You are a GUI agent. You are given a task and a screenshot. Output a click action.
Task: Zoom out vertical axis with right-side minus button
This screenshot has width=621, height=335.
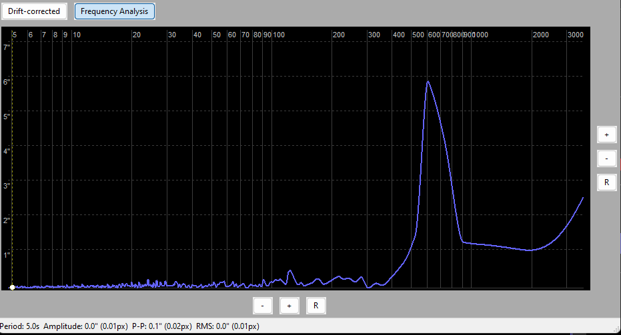click(606, 159)
